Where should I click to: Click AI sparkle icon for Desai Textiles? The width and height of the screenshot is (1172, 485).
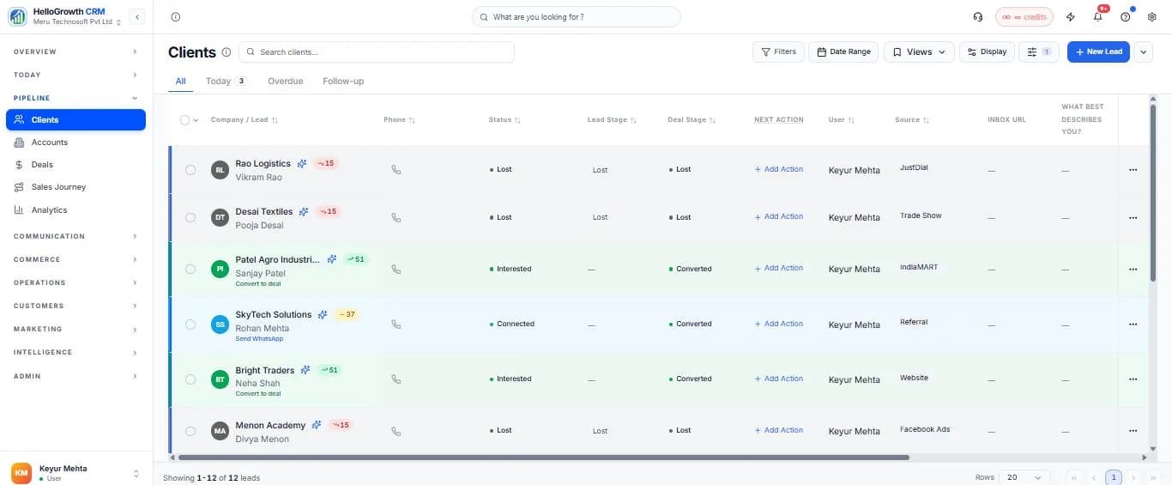(304, 212)
